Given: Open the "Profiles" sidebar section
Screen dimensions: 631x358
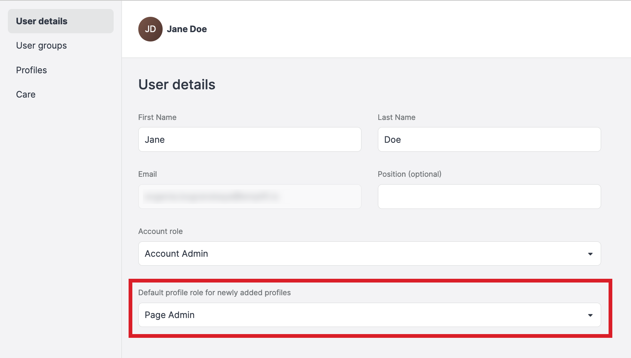Looking at the screenshot, I should [x=31, y=70].
